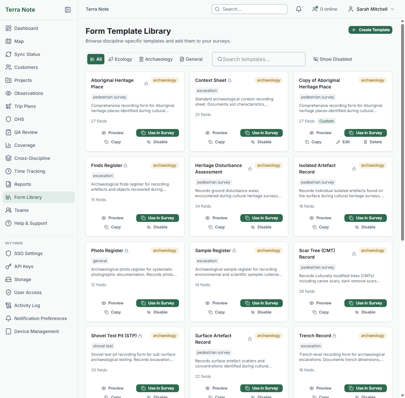Disable the Context Sheet template
This screenshot has height=398, width=405.
(261, 142)
